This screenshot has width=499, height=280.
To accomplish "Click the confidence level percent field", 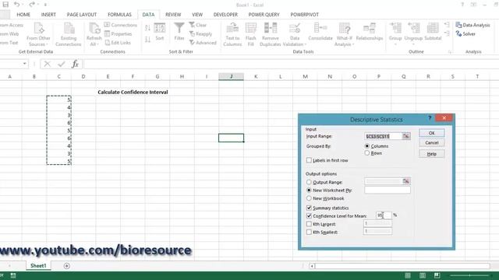I will click(384, 215).
